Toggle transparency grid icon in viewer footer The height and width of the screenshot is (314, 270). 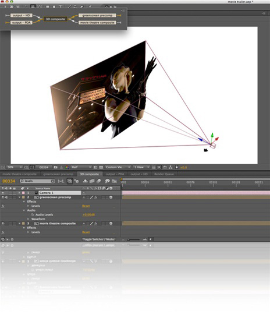coord(101,167)
